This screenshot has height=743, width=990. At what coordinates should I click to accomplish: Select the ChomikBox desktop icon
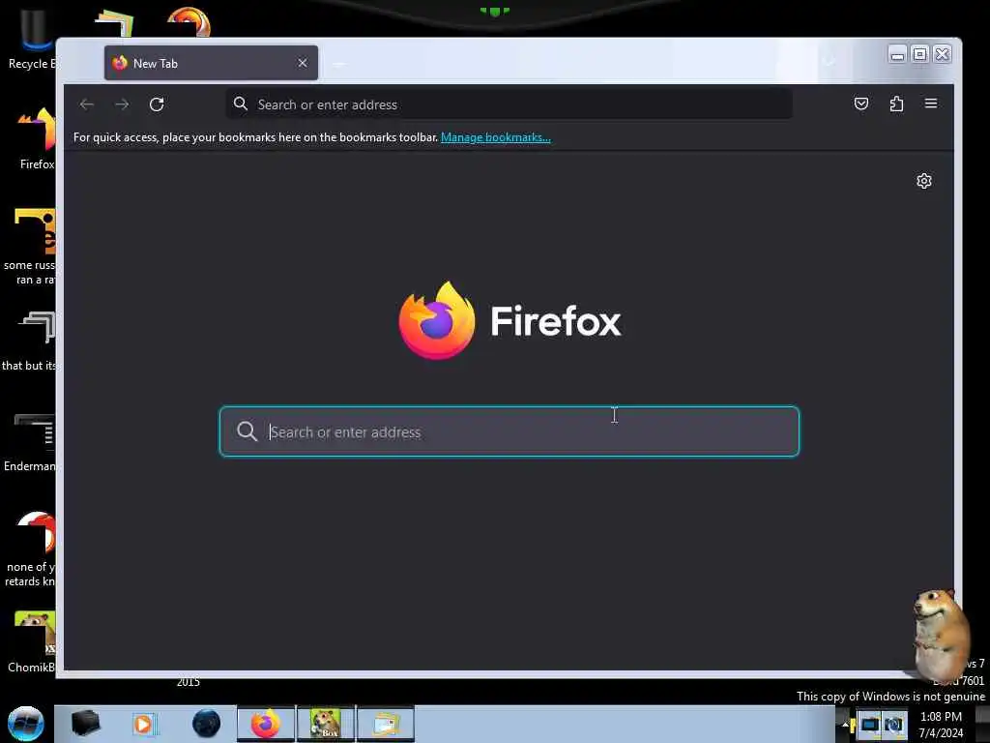(32, 642)
